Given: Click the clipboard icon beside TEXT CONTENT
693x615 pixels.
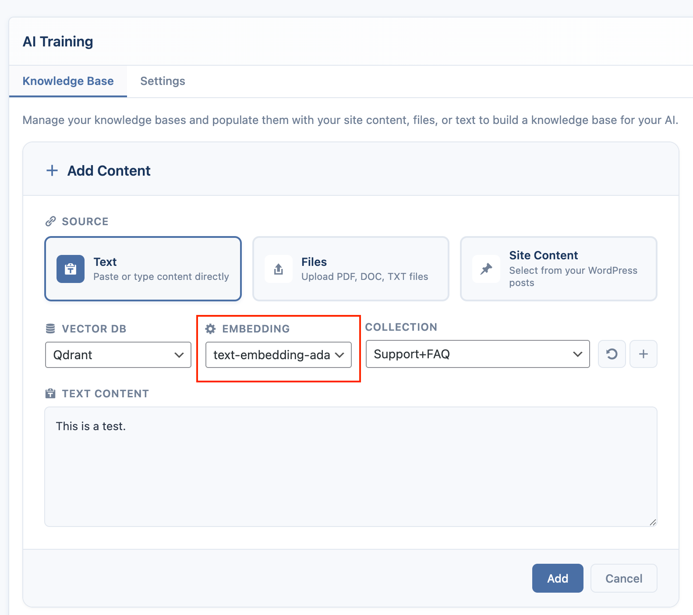Looking at the screenshot, I should click(x=50, y=393).
